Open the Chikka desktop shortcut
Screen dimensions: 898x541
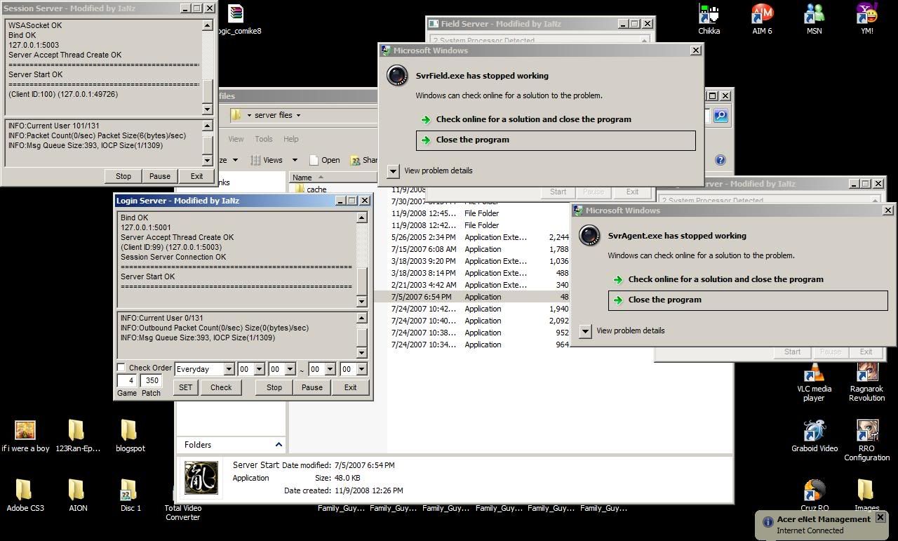[709, 14]
